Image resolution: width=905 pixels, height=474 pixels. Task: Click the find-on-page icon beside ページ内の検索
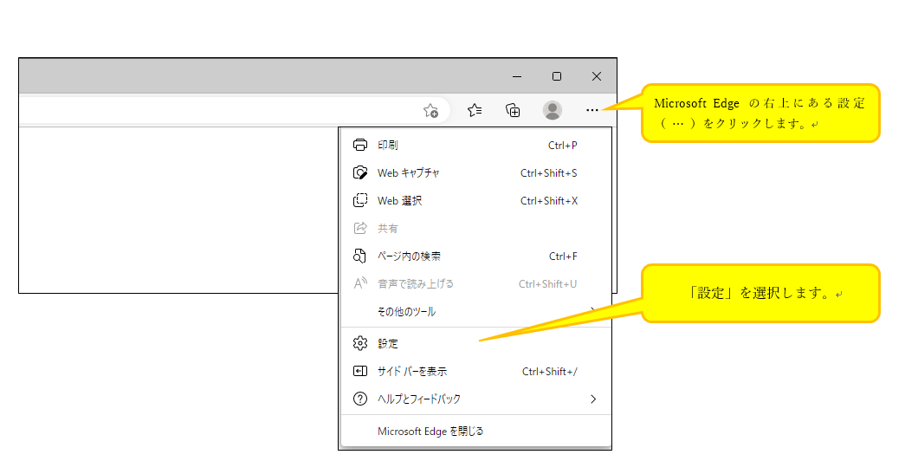[x=359, y=256]
